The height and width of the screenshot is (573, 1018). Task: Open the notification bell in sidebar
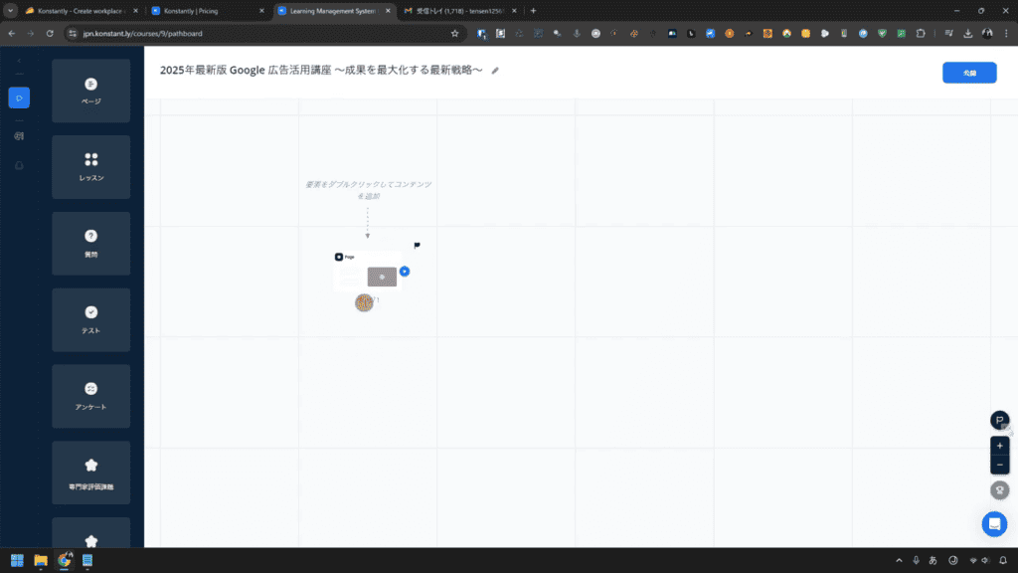pyautogui.click(x=19, y=166)
